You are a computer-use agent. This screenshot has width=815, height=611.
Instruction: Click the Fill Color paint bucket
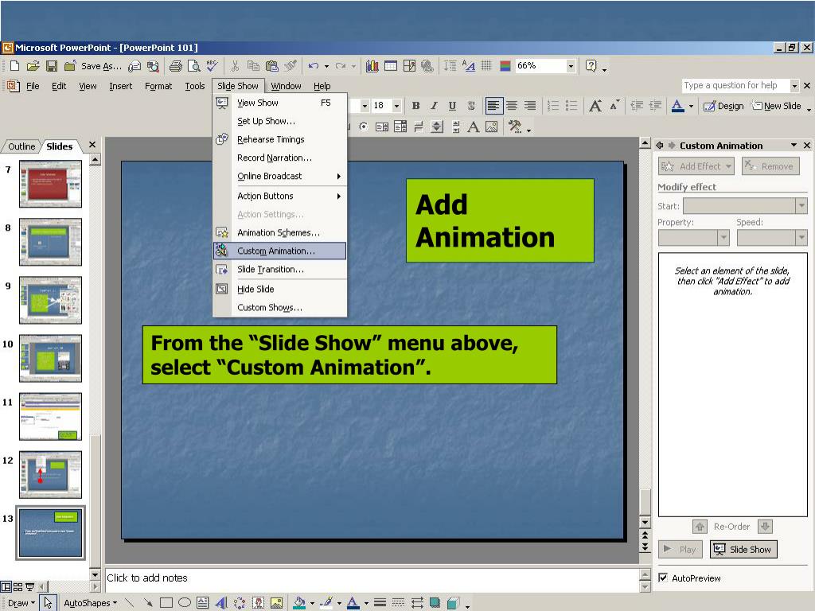coord(299,603)
